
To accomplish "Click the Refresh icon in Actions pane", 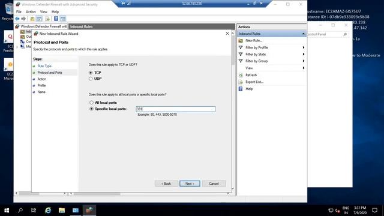I will click(241, 75).
